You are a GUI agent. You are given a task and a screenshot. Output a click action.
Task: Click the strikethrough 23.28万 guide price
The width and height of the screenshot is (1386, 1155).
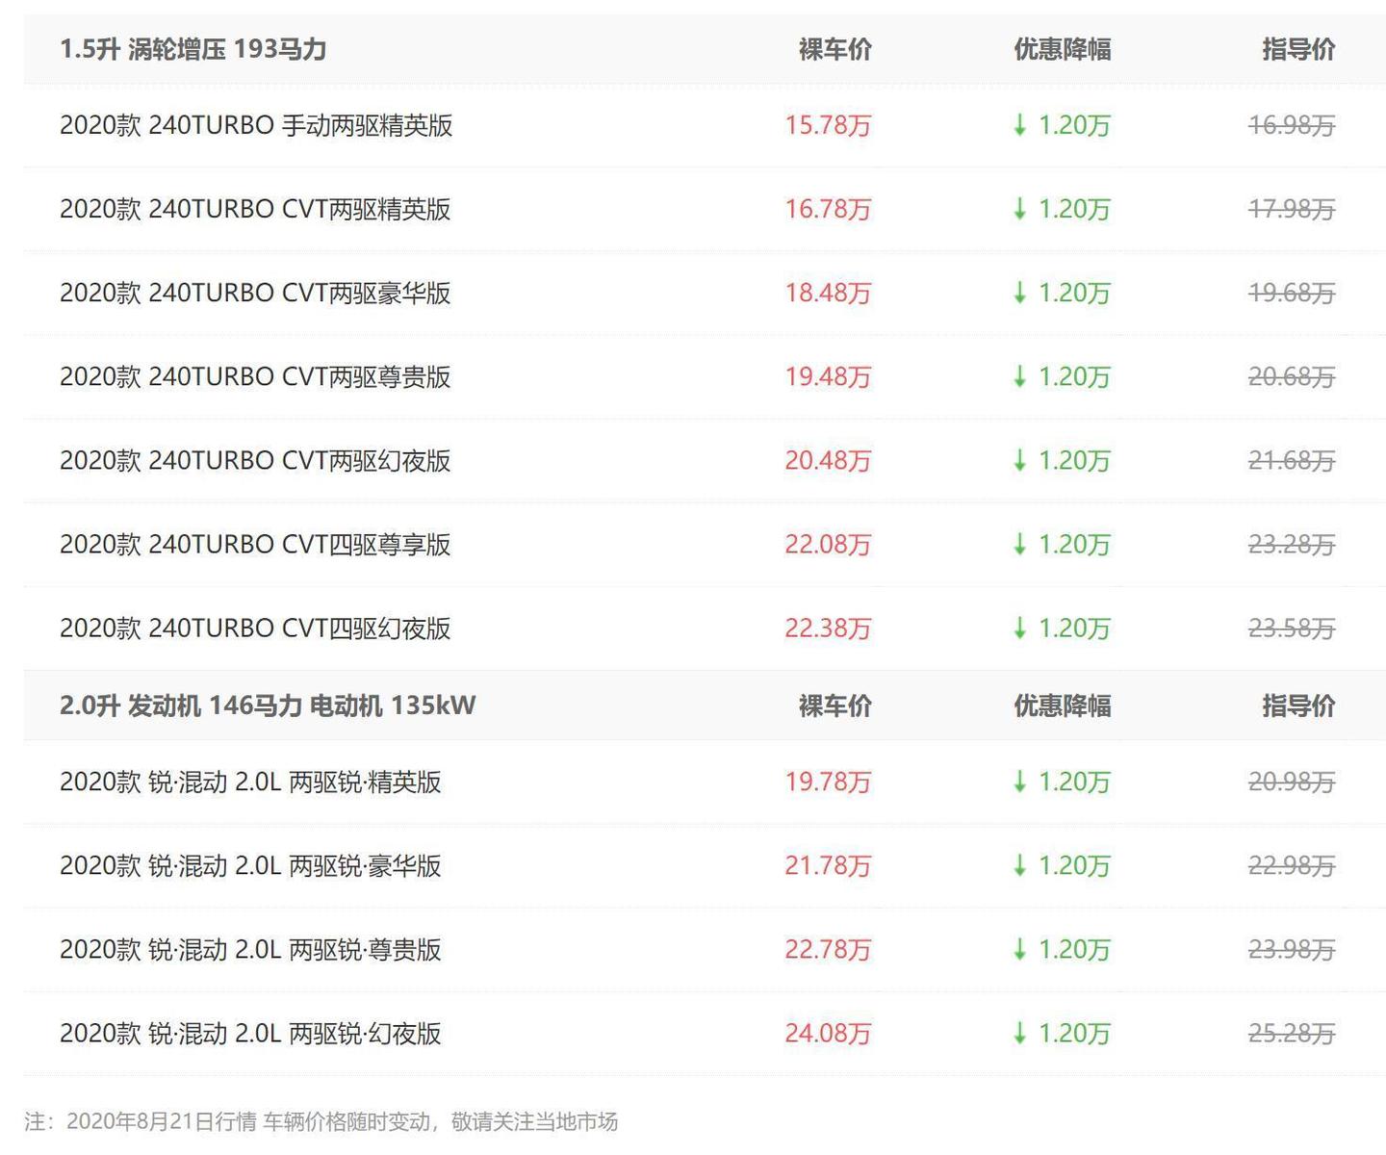[1292, 545]
